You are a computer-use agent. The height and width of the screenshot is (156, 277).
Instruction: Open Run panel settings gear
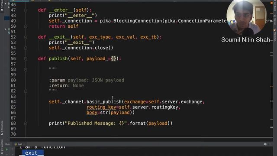tap(265, 144)
